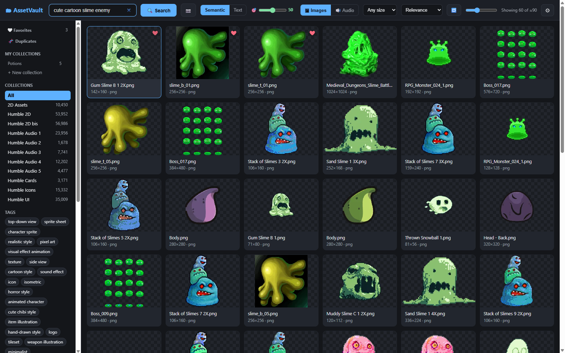Select the Images filter tab
The image size is (565, 353).
pos(316,10)
